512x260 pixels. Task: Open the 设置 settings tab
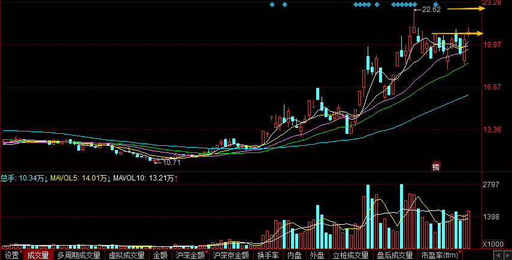point(12,255)
